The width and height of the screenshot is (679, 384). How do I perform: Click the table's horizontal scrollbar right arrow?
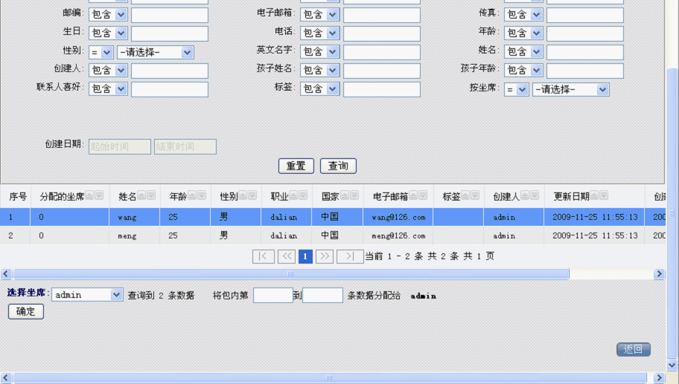659,274
